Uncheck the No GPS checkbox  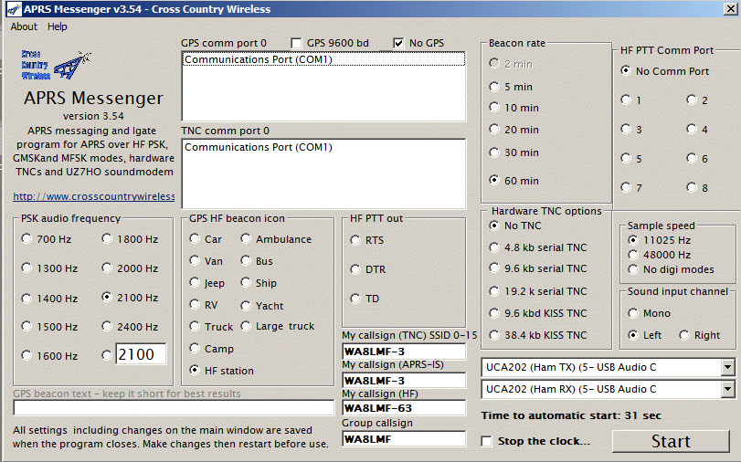coord(398,44)
